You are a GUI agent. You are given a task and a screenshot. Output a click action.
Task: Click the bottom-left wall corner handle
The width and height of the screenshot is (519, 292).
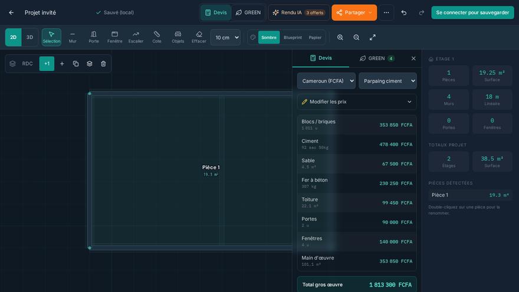coord(90,248)
